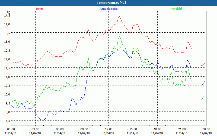
Task: Click the 10,0 y-axis value
Action: tap(7, 94)
